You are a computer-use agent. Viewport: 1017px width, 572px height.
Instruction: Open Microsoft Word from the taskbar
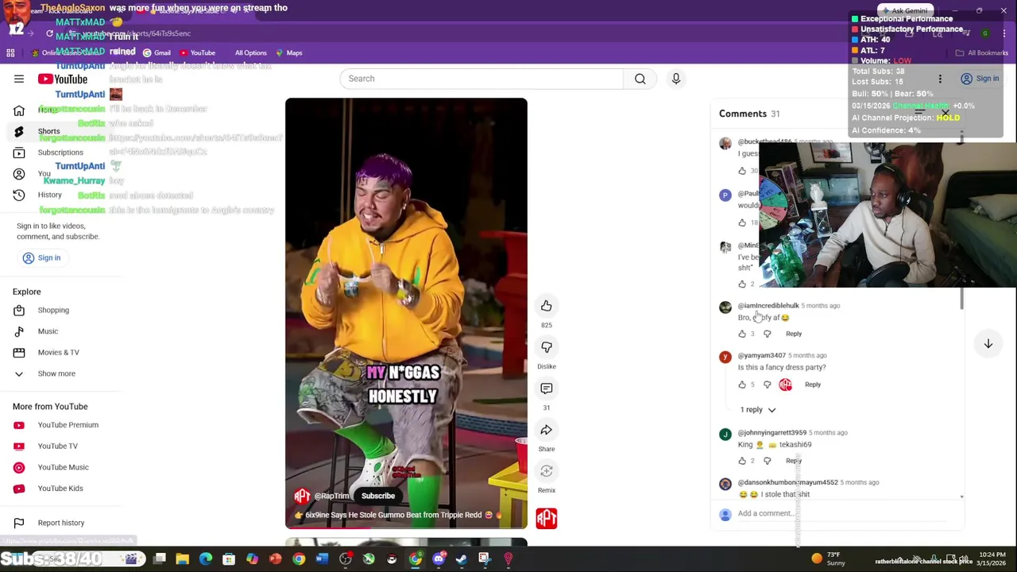tap(322, 559)
